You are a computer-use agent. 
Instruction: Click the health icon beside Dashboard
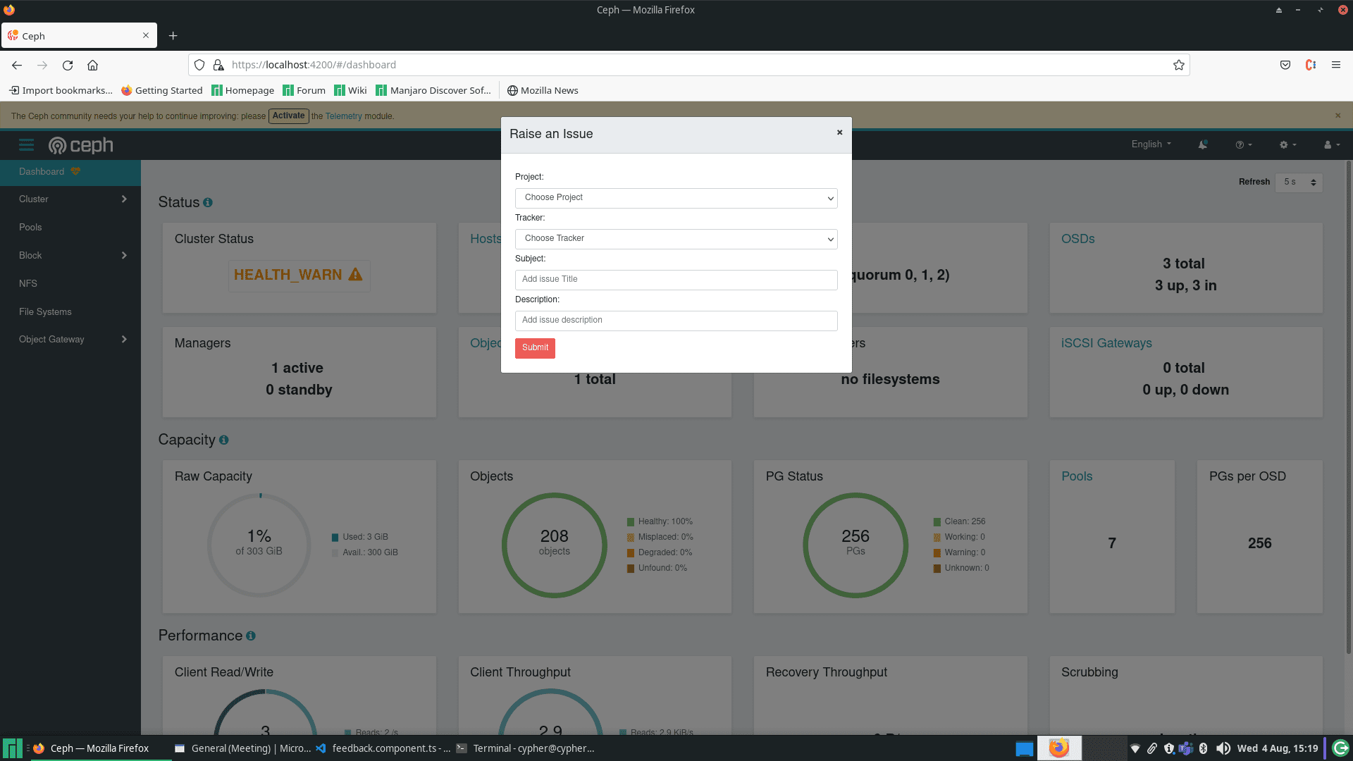coord(75,171)
